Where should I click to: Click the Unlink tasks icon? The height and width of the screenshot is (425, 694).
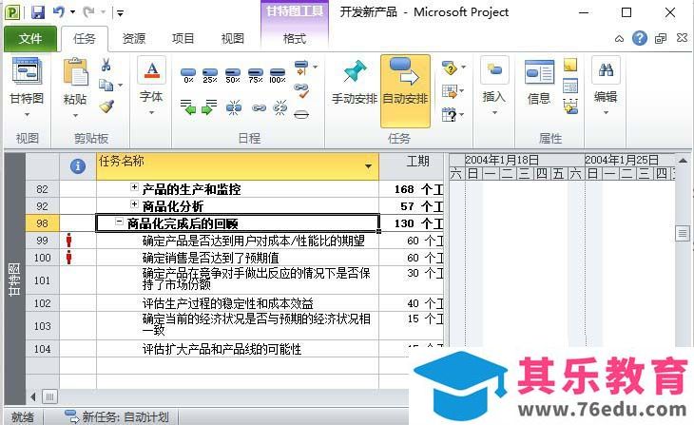tap(280, 107)
